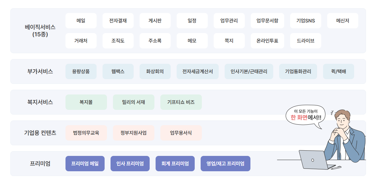
Task: Open the 메신저 service
Action: coord(343,21)
